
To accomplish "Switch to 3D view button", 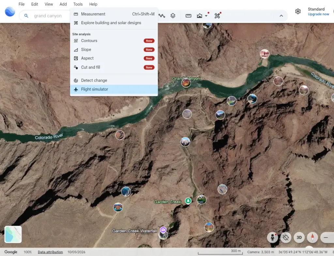I will 299,237.
